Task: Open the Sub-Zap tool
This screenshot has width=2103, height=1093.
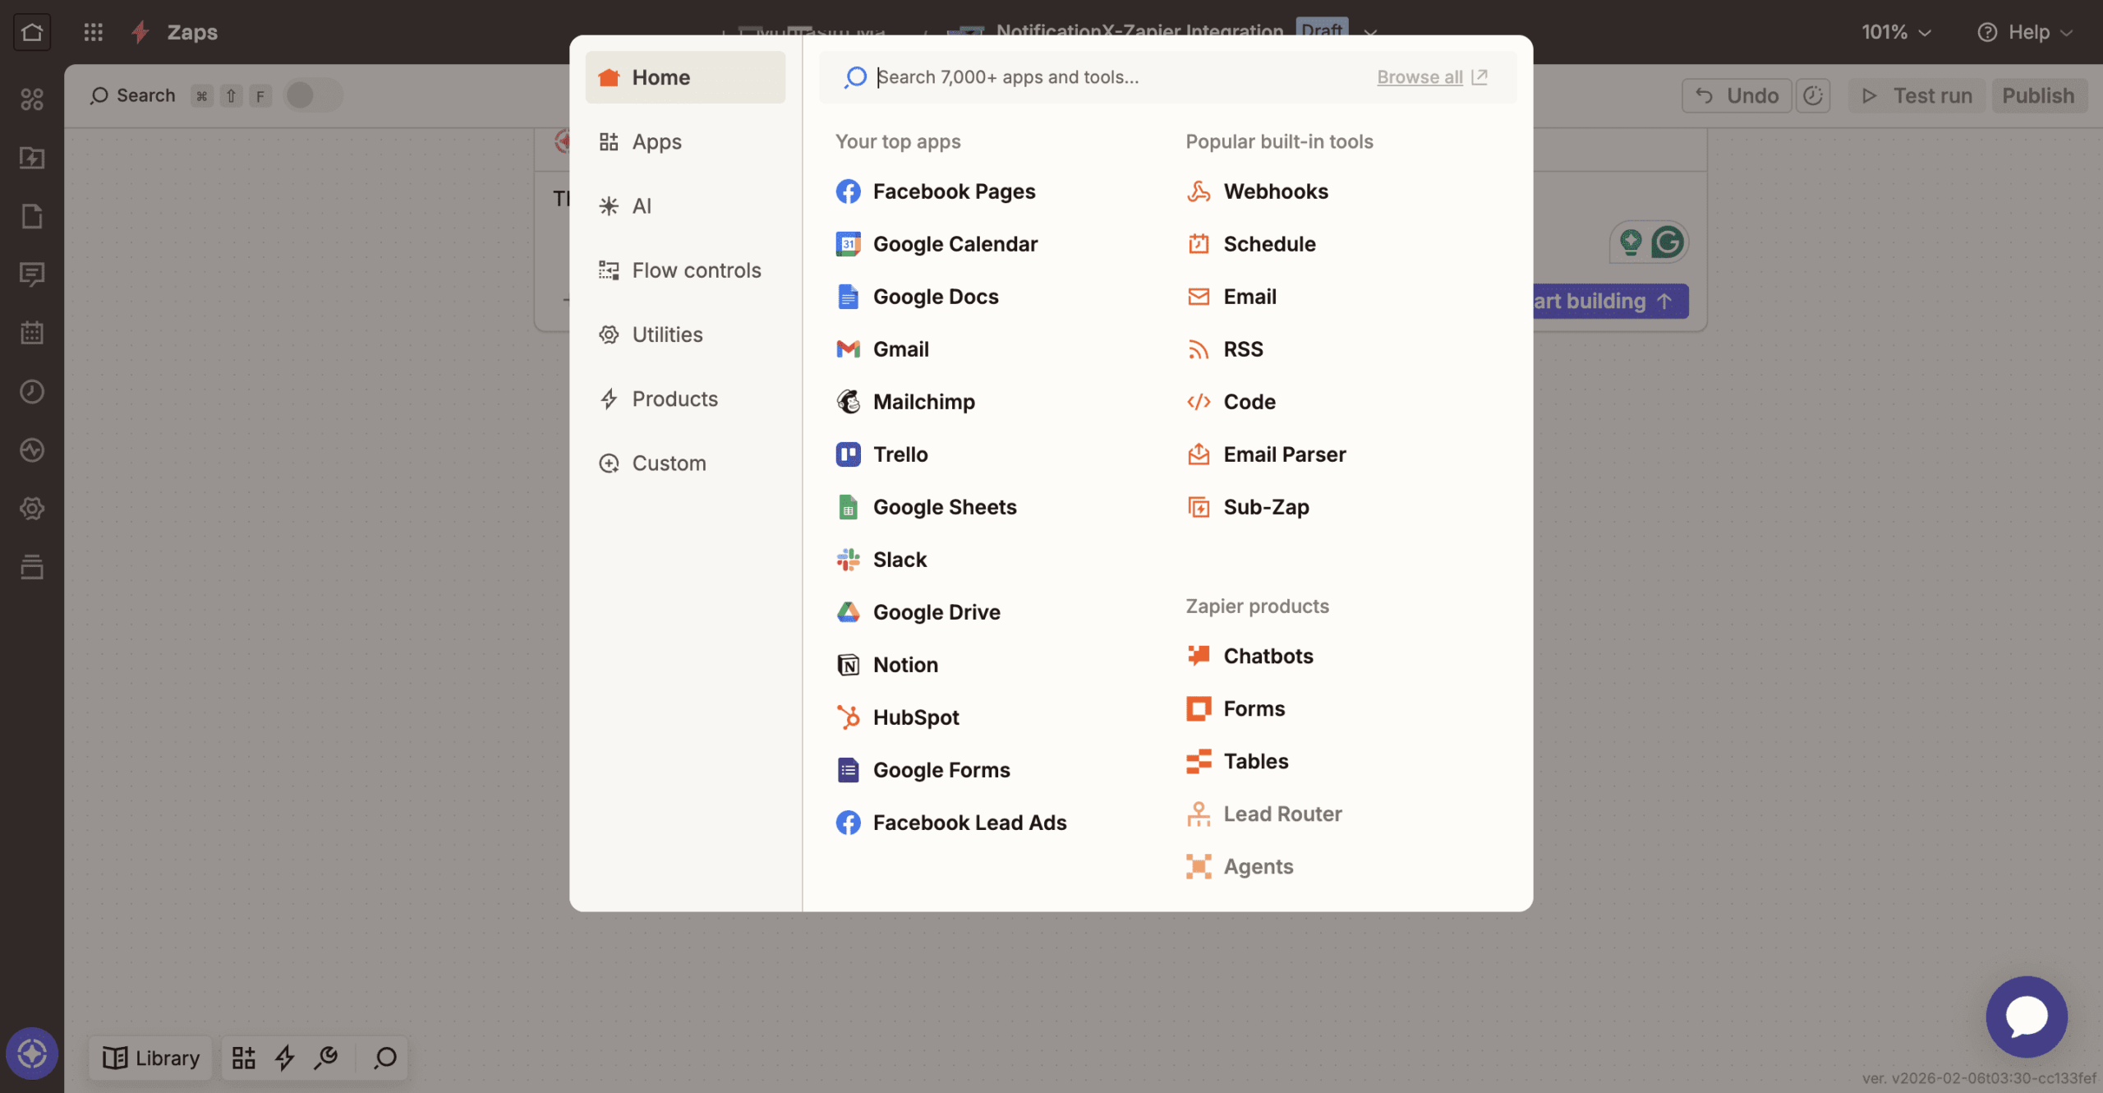Action: click(x=1265, y=507)
